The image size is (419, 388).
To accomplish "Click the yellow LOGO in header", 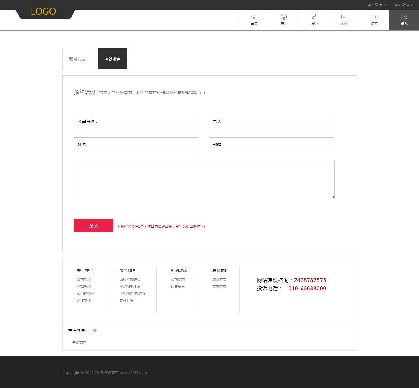I will [x=43, y=11].
